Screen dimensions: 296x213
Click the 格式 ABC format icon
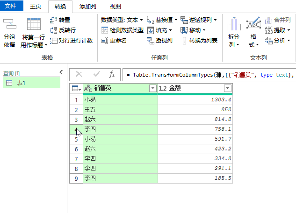coord(253,23)
